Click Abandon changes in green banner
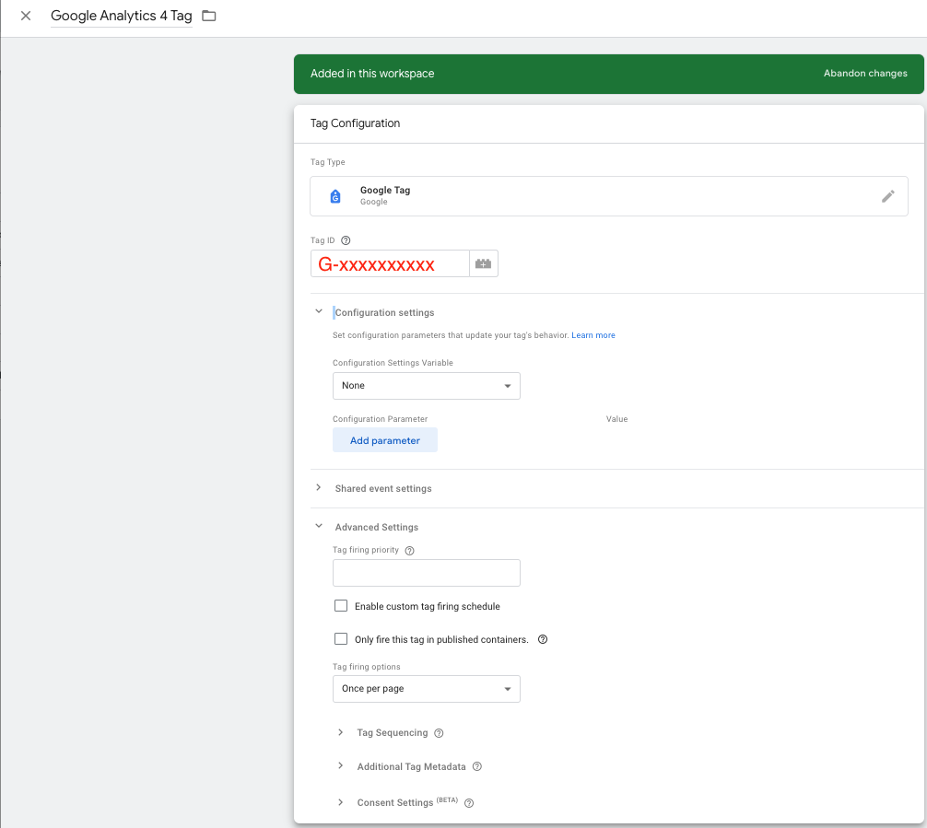 click(865, 74)
